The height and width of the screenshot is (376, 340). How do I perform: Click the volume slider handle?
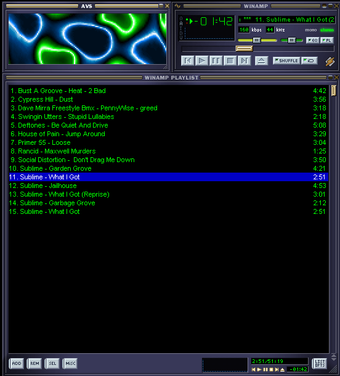click(x=256, y=40)
